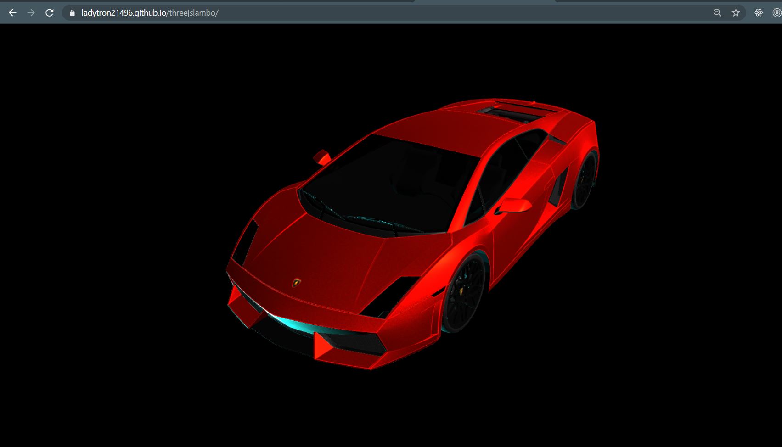The image size is (782, 447).
Task: Click the browser forward arrow
Action: pos(31,13)
